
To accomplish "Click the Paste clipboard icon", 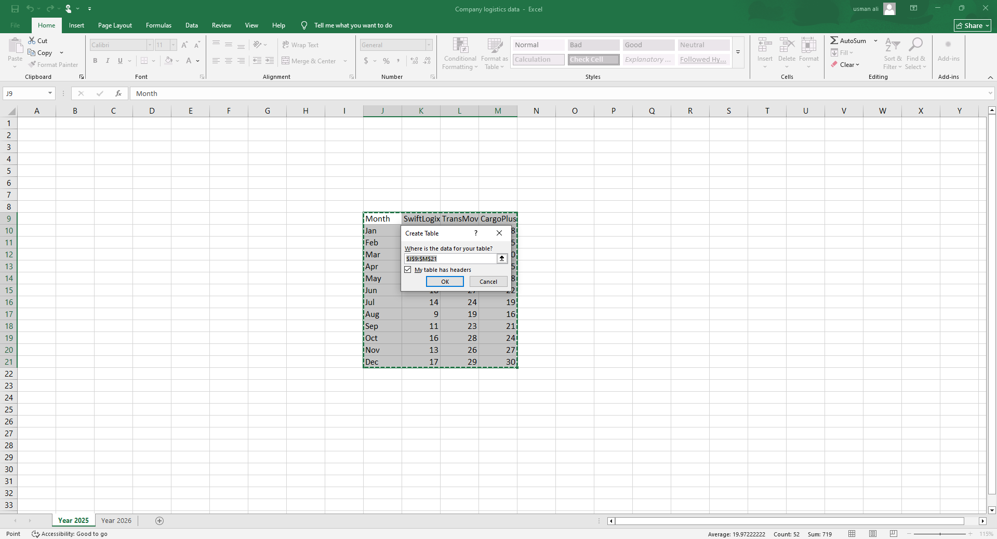I will tap(15, 46).
